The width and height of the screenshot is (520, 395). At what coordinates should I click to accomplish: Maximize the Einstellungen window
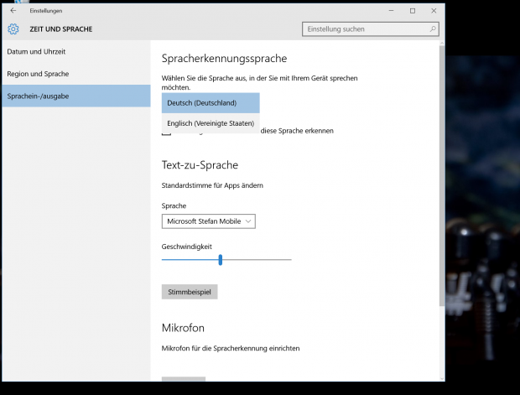(413, 11)
